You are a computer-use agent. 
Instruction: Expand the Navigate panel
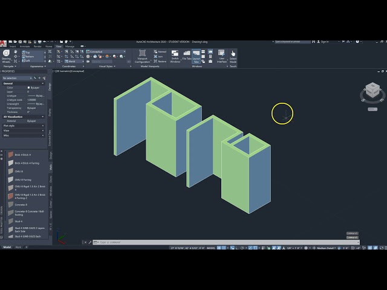click(x=10, y=66)
